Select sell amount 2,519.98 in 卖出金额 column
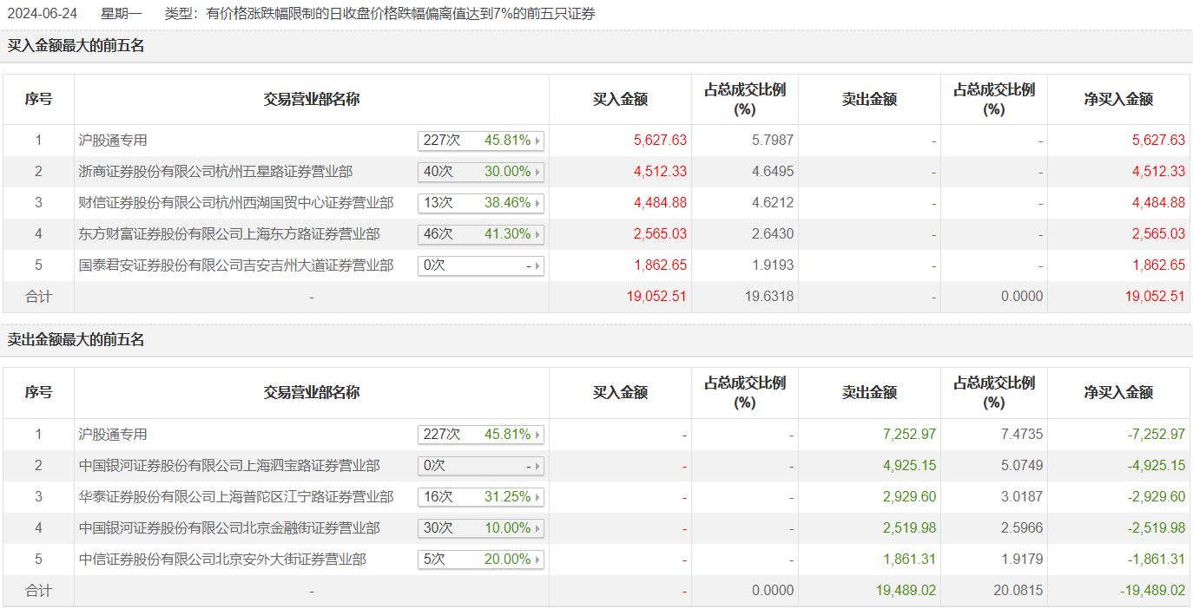This screenshot has width=1193, height=609. 909,528
